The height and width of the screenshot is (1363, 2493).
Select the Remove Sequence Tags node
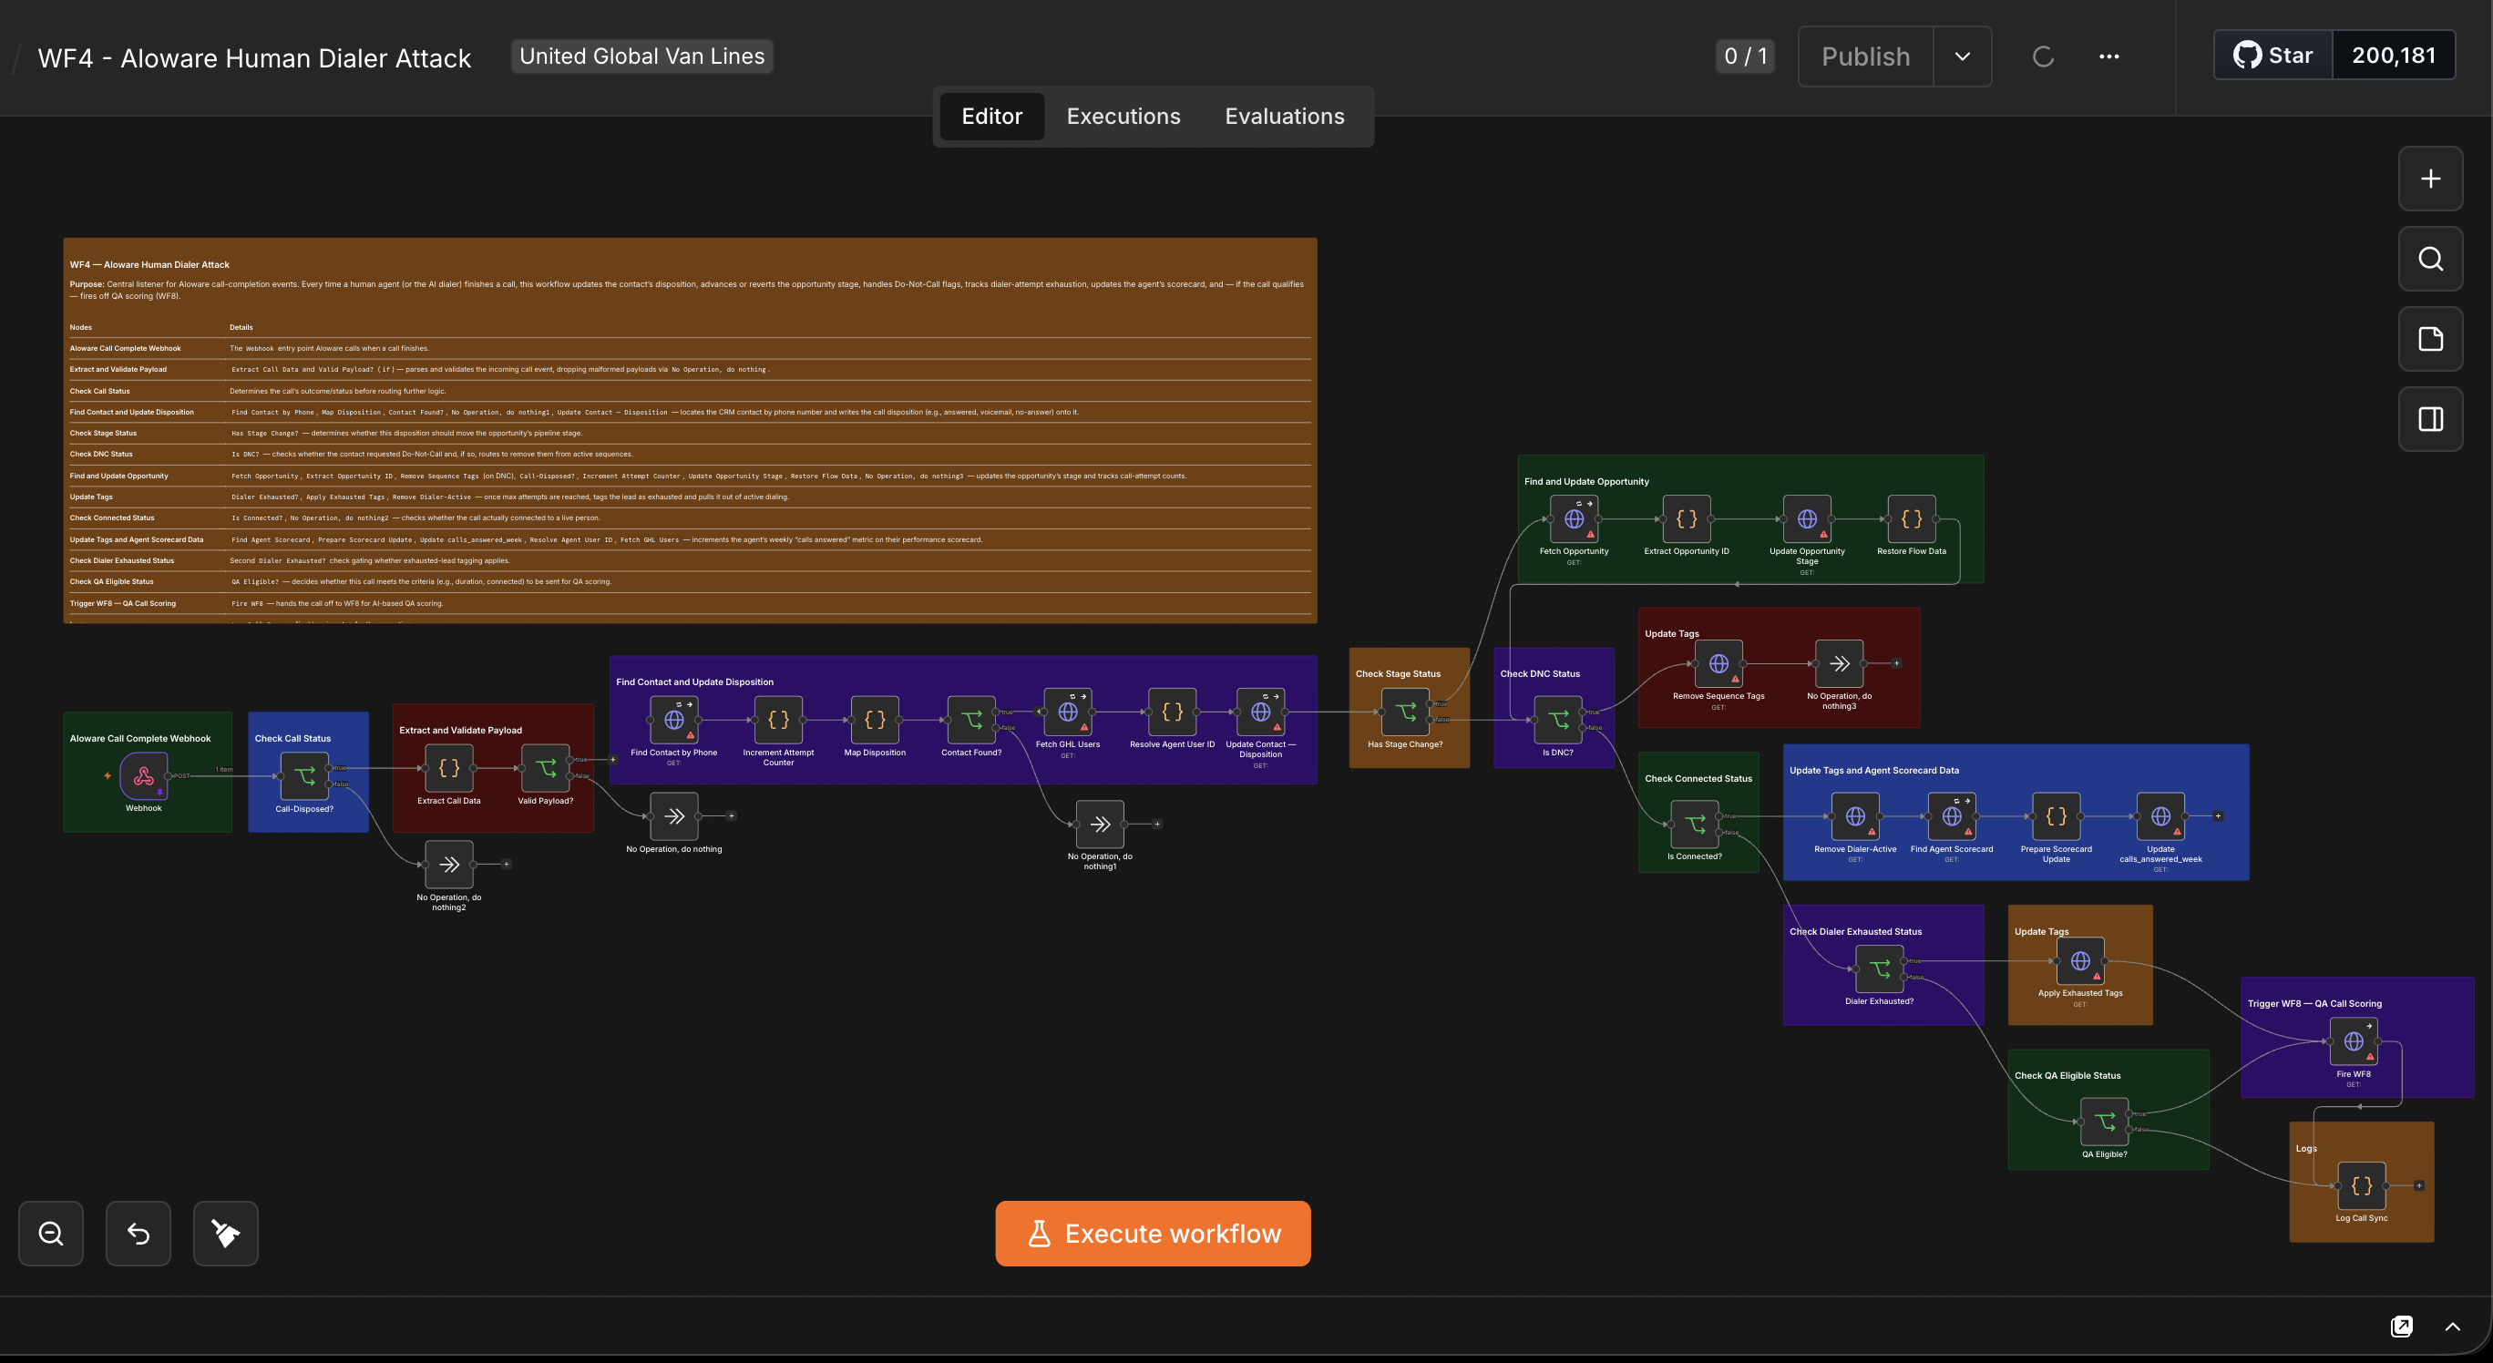tap(1718, 663)
